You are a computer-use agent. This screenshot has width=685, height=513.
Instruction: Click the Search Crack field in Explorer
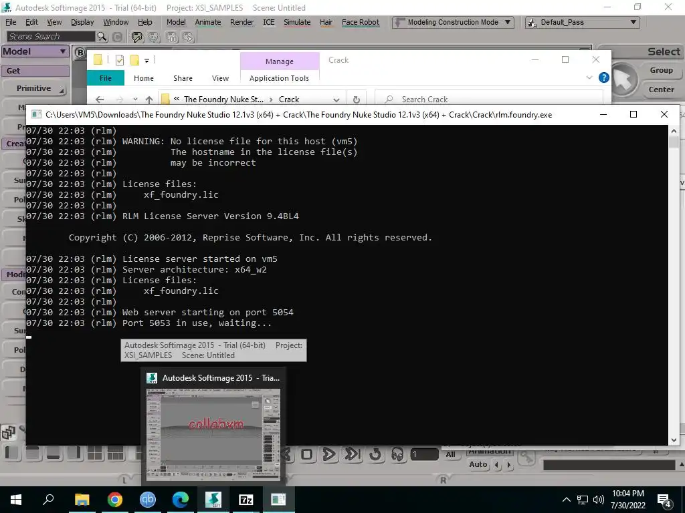(x=489, y=100)
